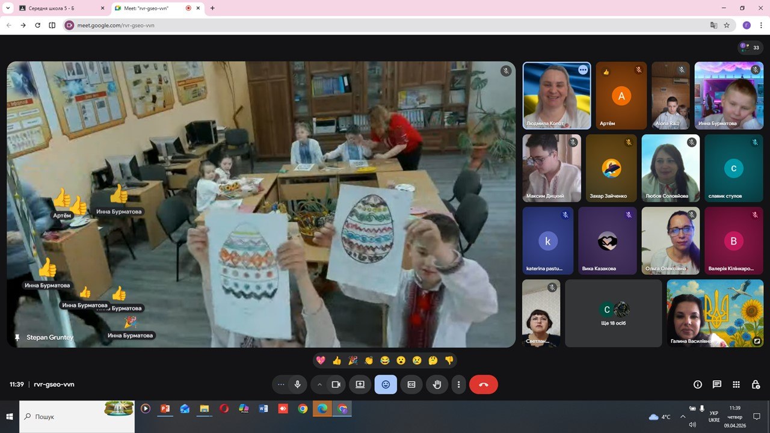Image resolution: width=770 pixels, height=433 pixels.
Task: Raise your hand in the meeting
Action: [x=437, y=384]
